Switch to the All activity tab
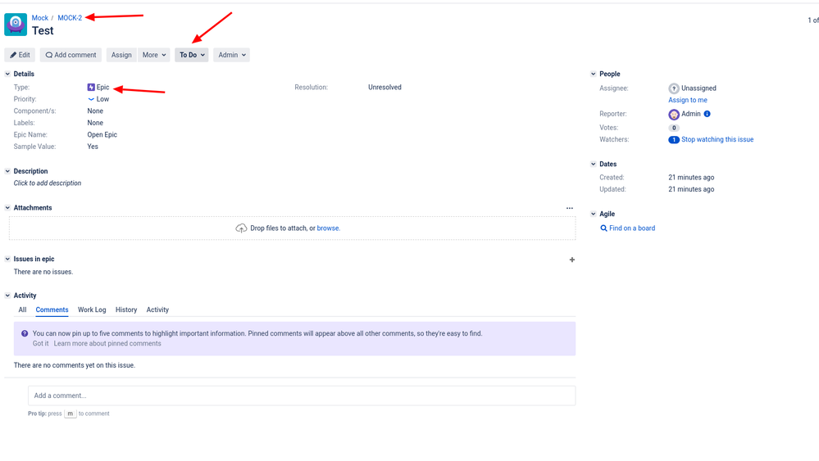 click(x=22, y=310)
